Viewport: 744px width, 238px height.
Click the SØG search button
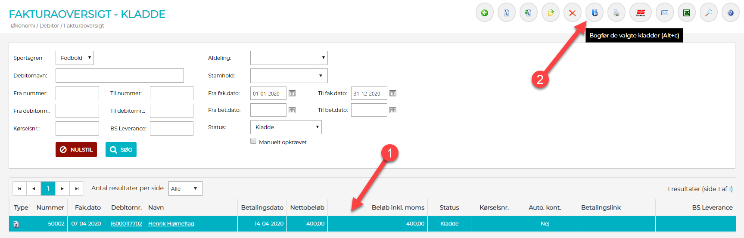point(121,150)
